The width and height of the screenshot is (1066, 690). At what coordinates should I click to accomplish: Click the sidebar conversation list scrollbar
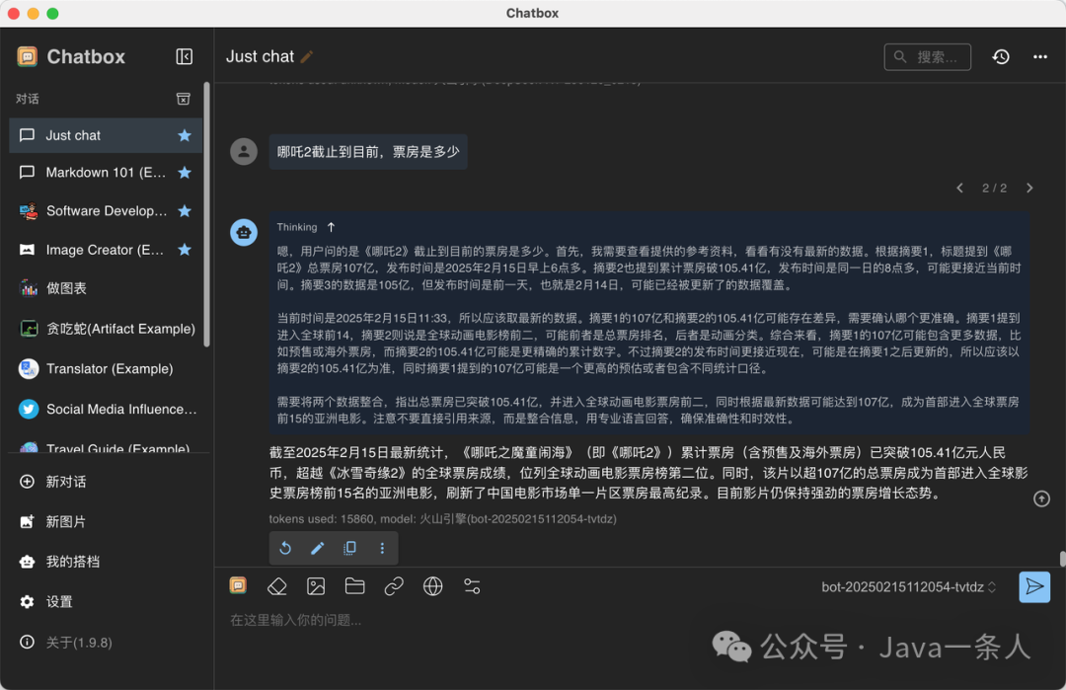(x=206, y=213)
